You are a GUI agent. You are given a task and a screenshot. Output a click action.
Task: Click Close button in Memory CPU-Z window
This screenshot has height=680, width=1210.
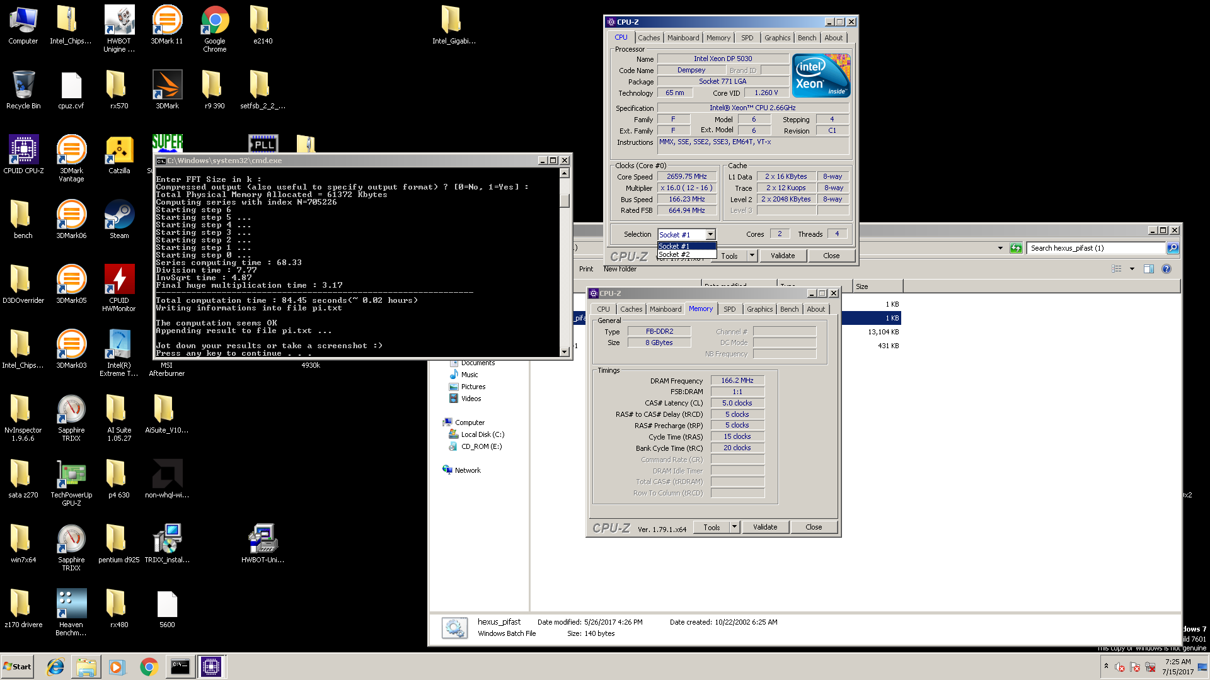tap(814, 527)
